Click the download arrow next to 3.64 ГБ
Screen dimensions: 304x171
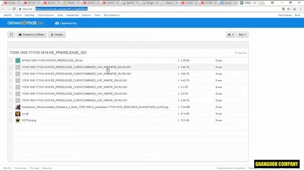tap(179, 74)
